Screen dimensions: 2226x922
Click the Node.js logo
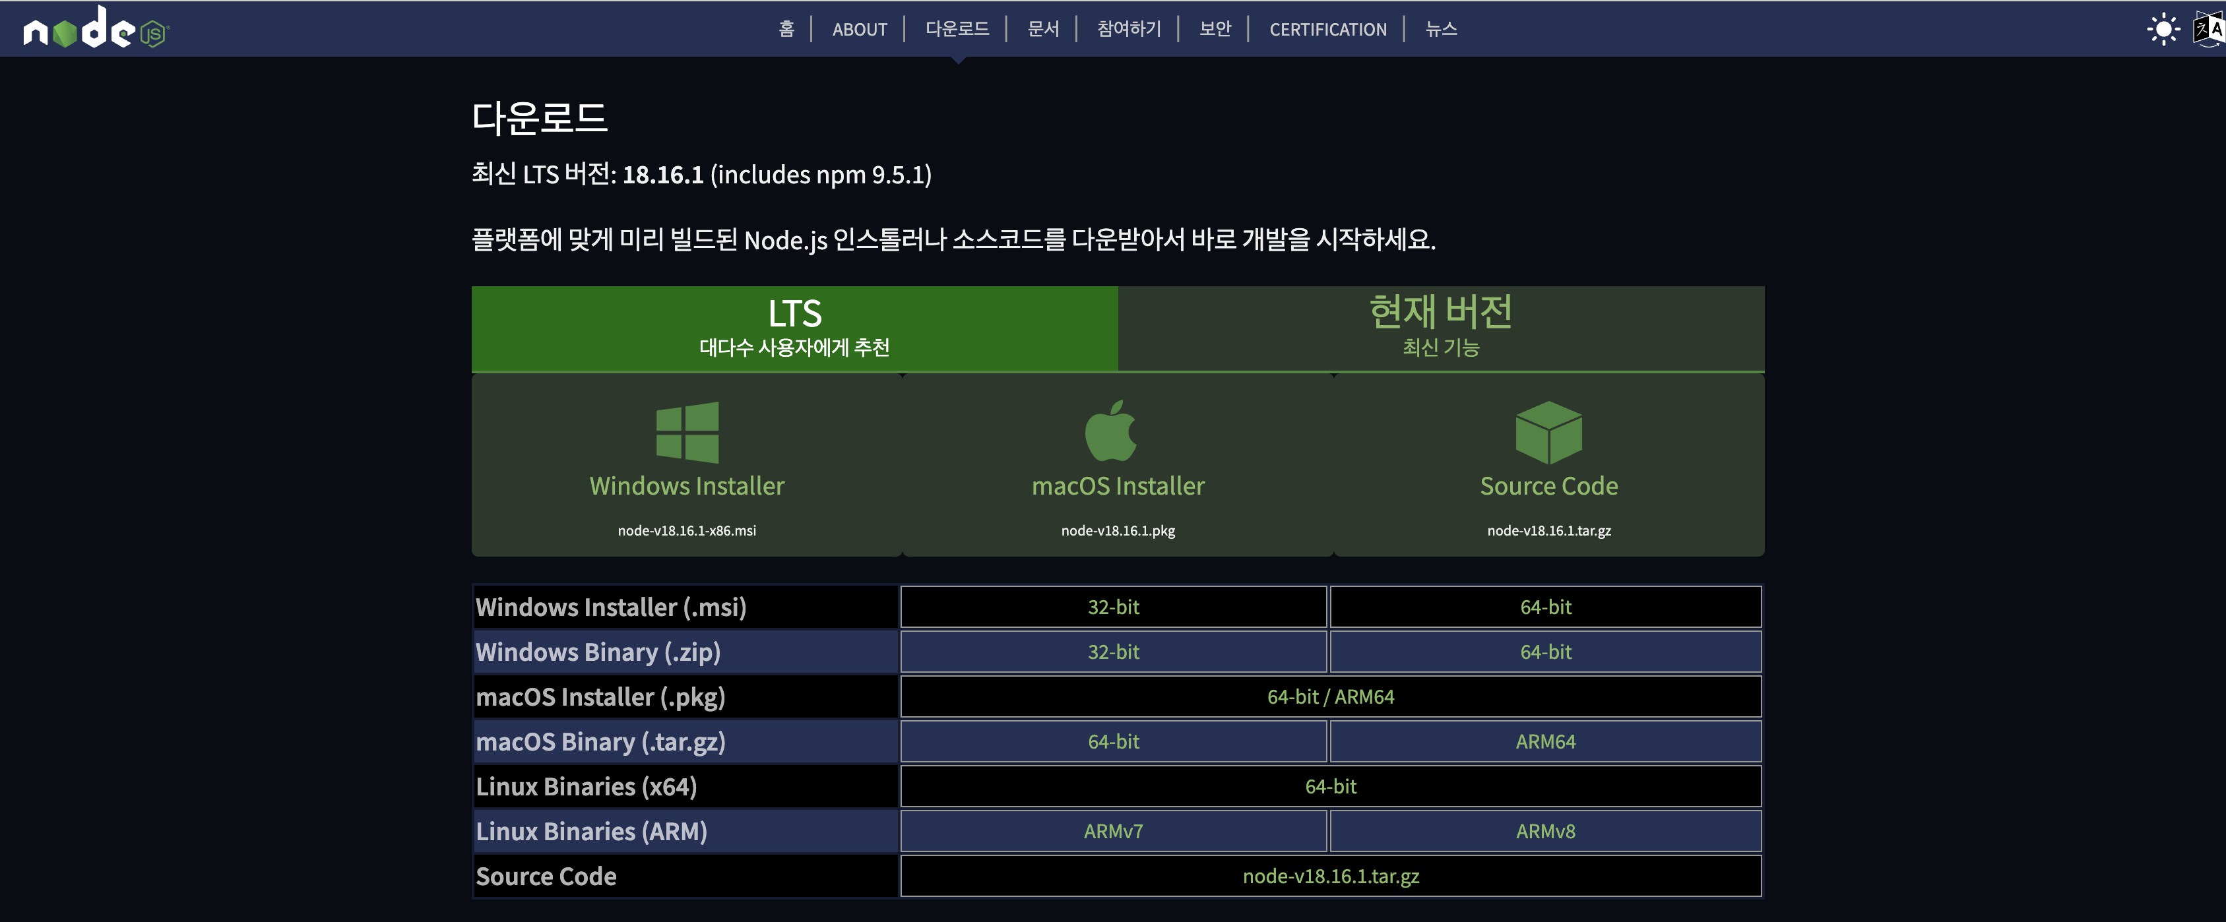(x=95, y=28)
